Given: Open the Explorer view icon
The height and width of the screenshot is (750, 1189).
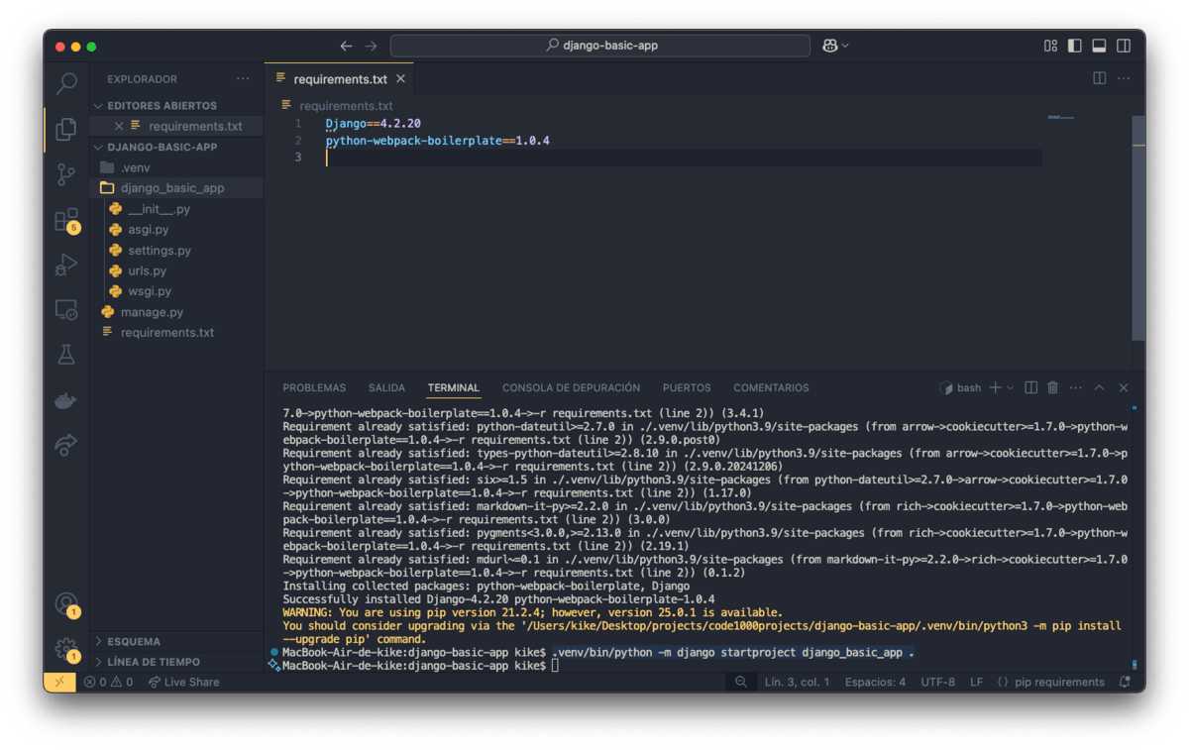Looking at the screenshot, I should click(66, 129).
